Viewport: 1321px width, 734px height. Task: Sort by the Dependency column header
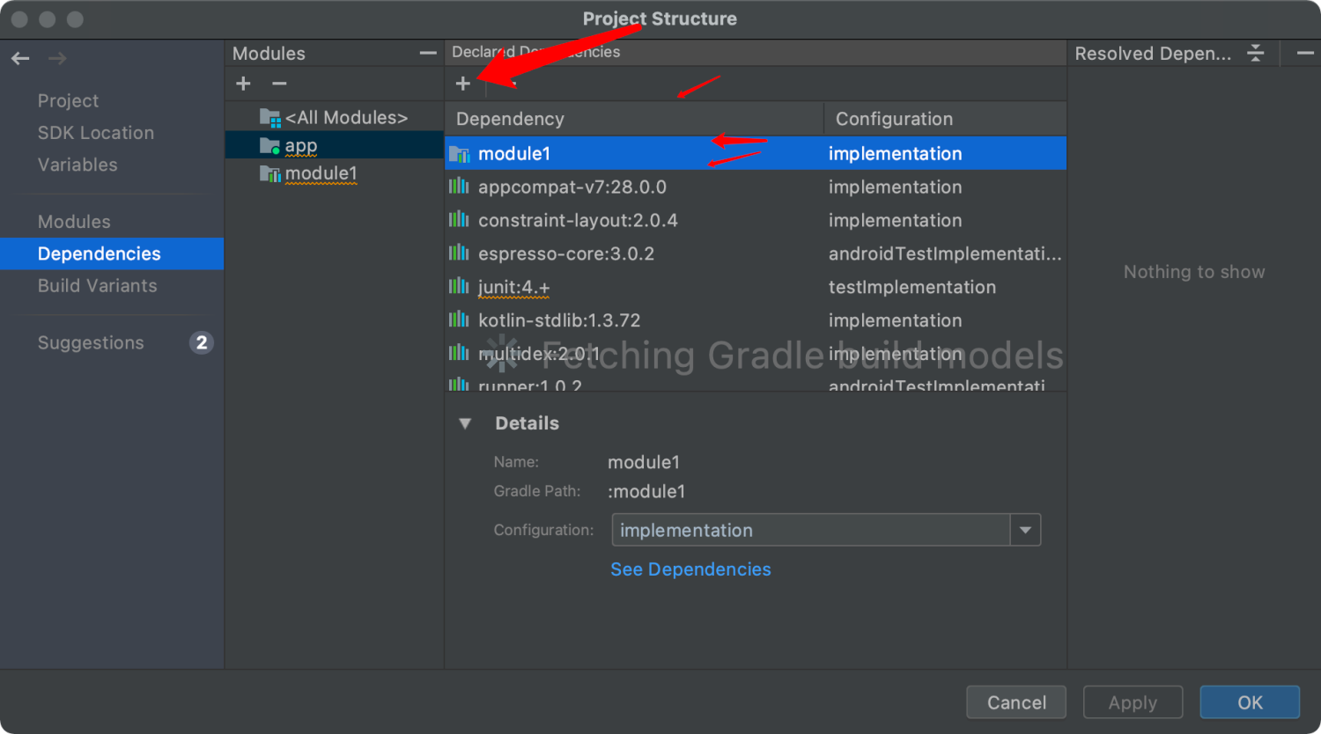634,119
